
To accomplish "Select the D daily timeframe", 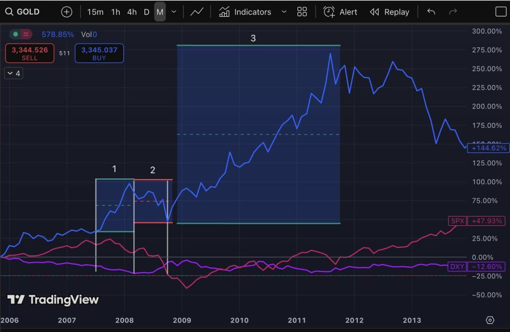I will click(146, 12).
